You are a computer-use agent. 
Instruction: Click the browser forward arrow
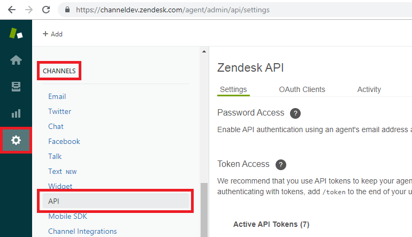point(29,10)
